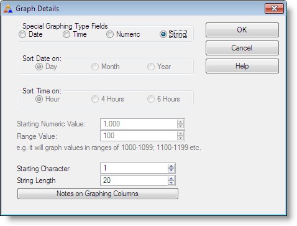
Task: Click the 'Starting Numeric Value:' label
Action: (51, 124)
